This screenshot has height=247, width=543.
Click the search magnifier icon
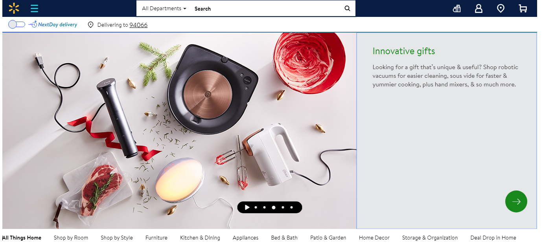(347, 8)
